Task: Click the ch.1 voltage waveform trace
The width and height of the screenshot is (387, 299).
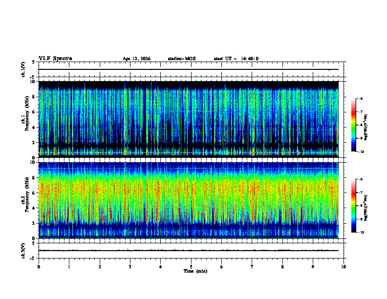Action: click(x=189, y=69)
